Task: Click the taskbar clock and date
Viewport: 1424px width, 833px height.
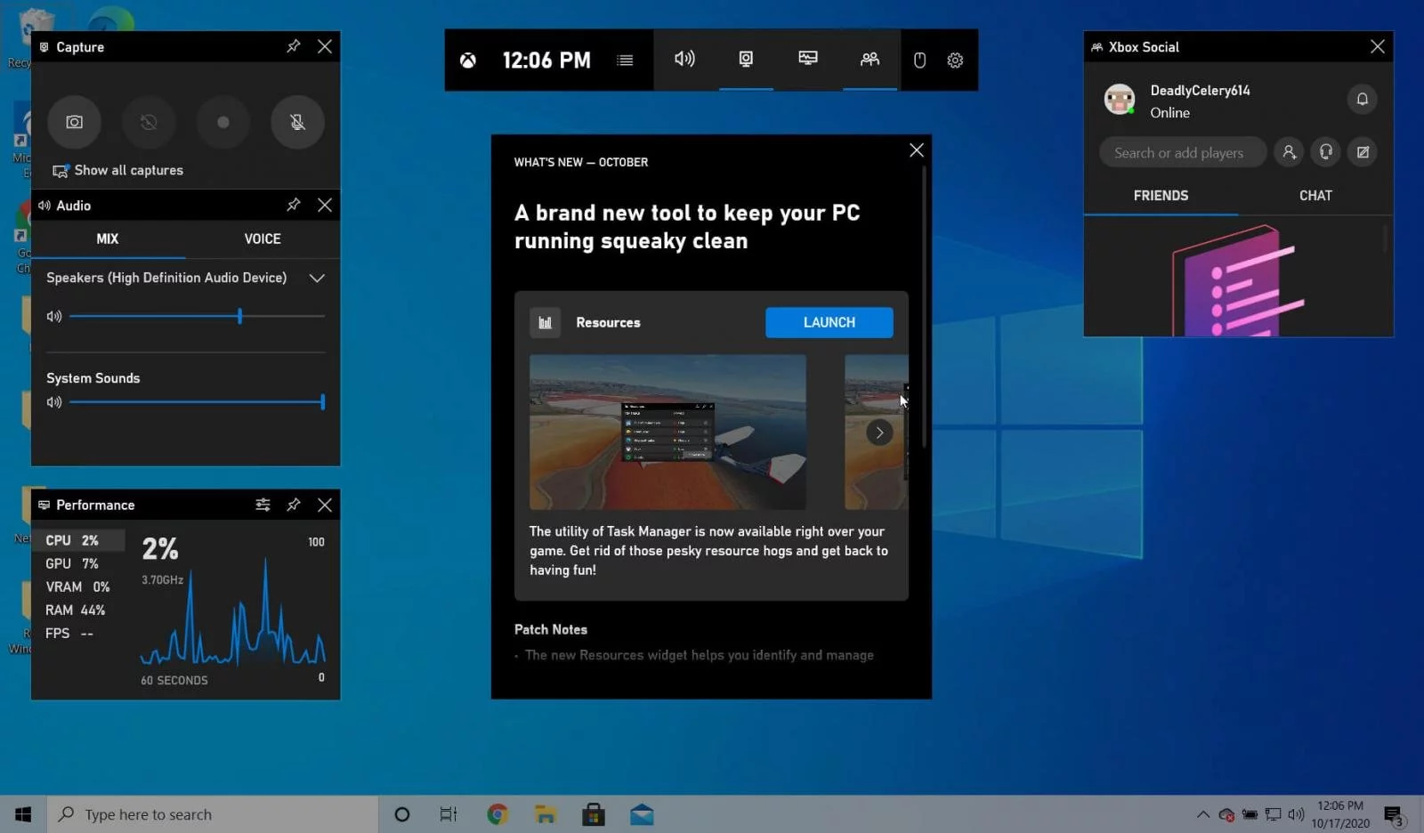Action: point(1340,814)
